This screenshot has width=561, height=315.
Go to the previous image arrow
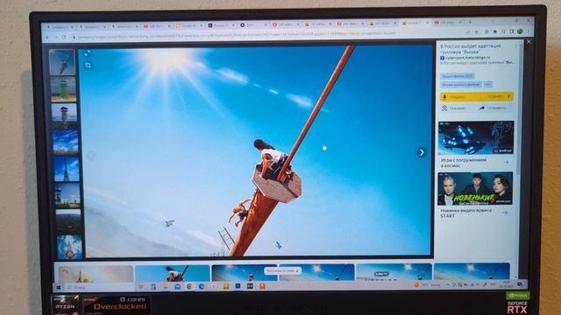(x=91, y=156)
